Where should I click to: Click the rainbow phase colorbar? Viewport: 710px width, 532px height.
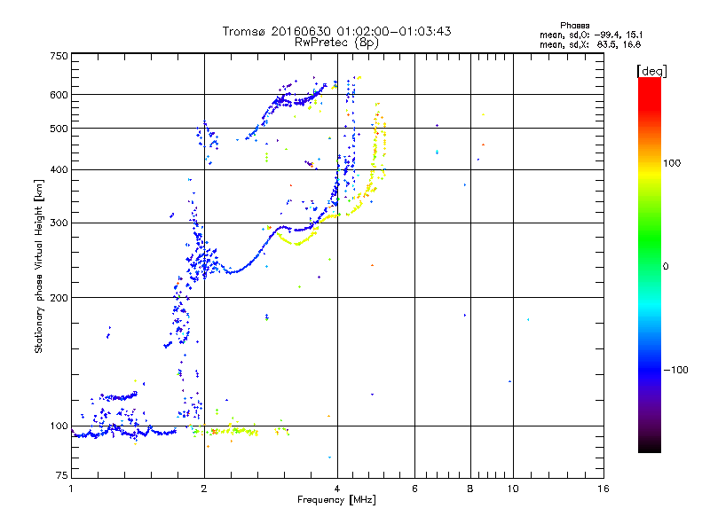coord(650,265)
